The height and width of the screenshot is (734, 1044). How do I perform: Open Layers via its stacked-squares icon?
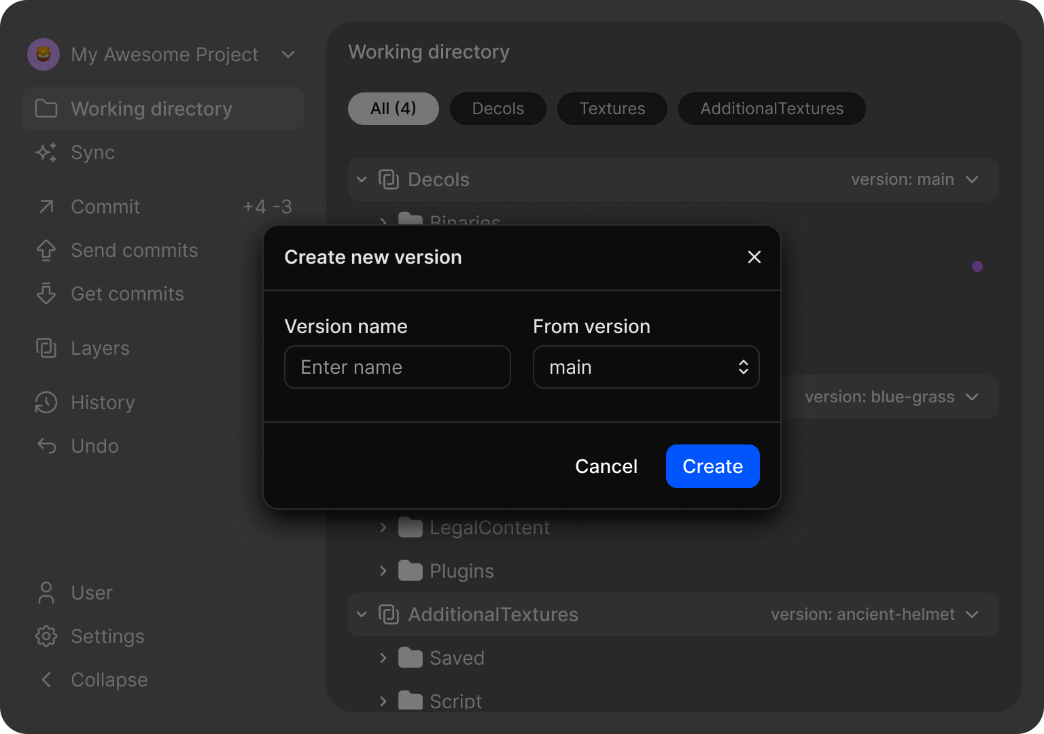coord(46,348)
